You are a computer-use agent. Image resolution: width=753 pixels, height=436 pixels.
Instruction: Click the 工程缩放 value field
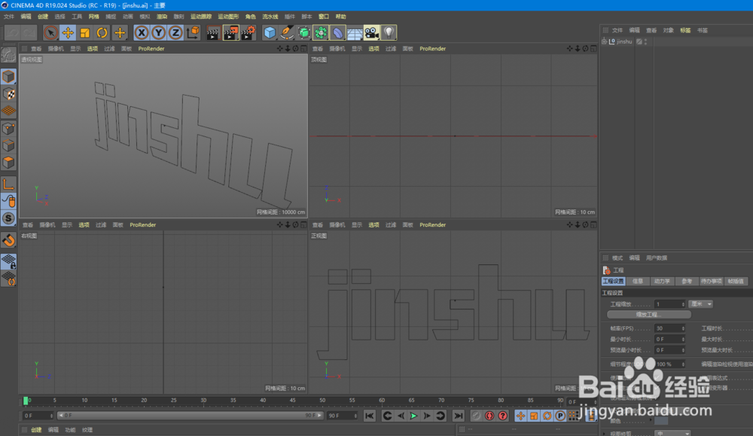[669, 304]
